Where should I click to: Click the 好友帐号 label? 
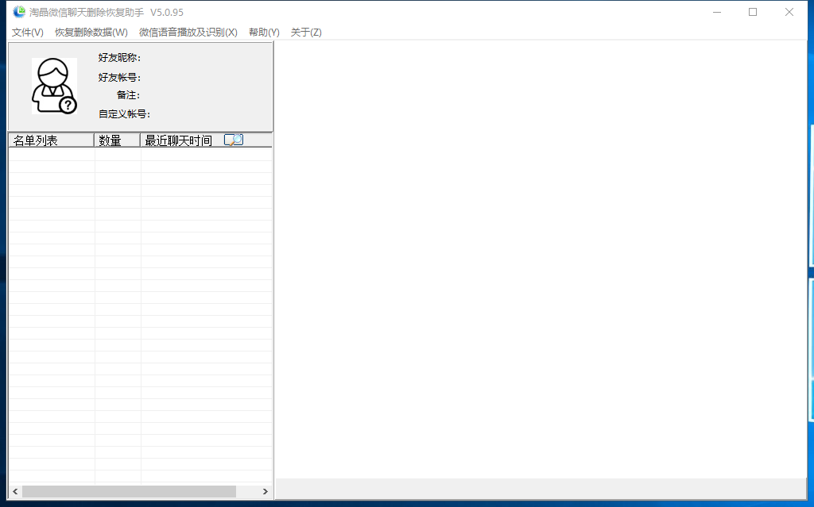[119, 77]
